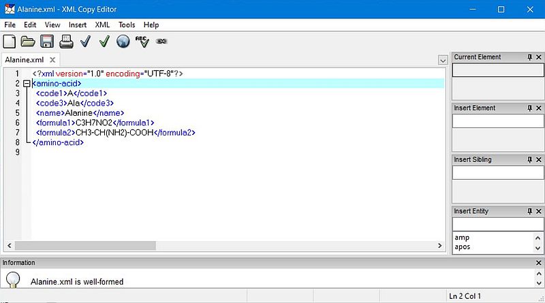This screenshot has width=545, height=303.
Task: Close the Current Element panel
Action: pyautogui.click(x=539, y=57)
